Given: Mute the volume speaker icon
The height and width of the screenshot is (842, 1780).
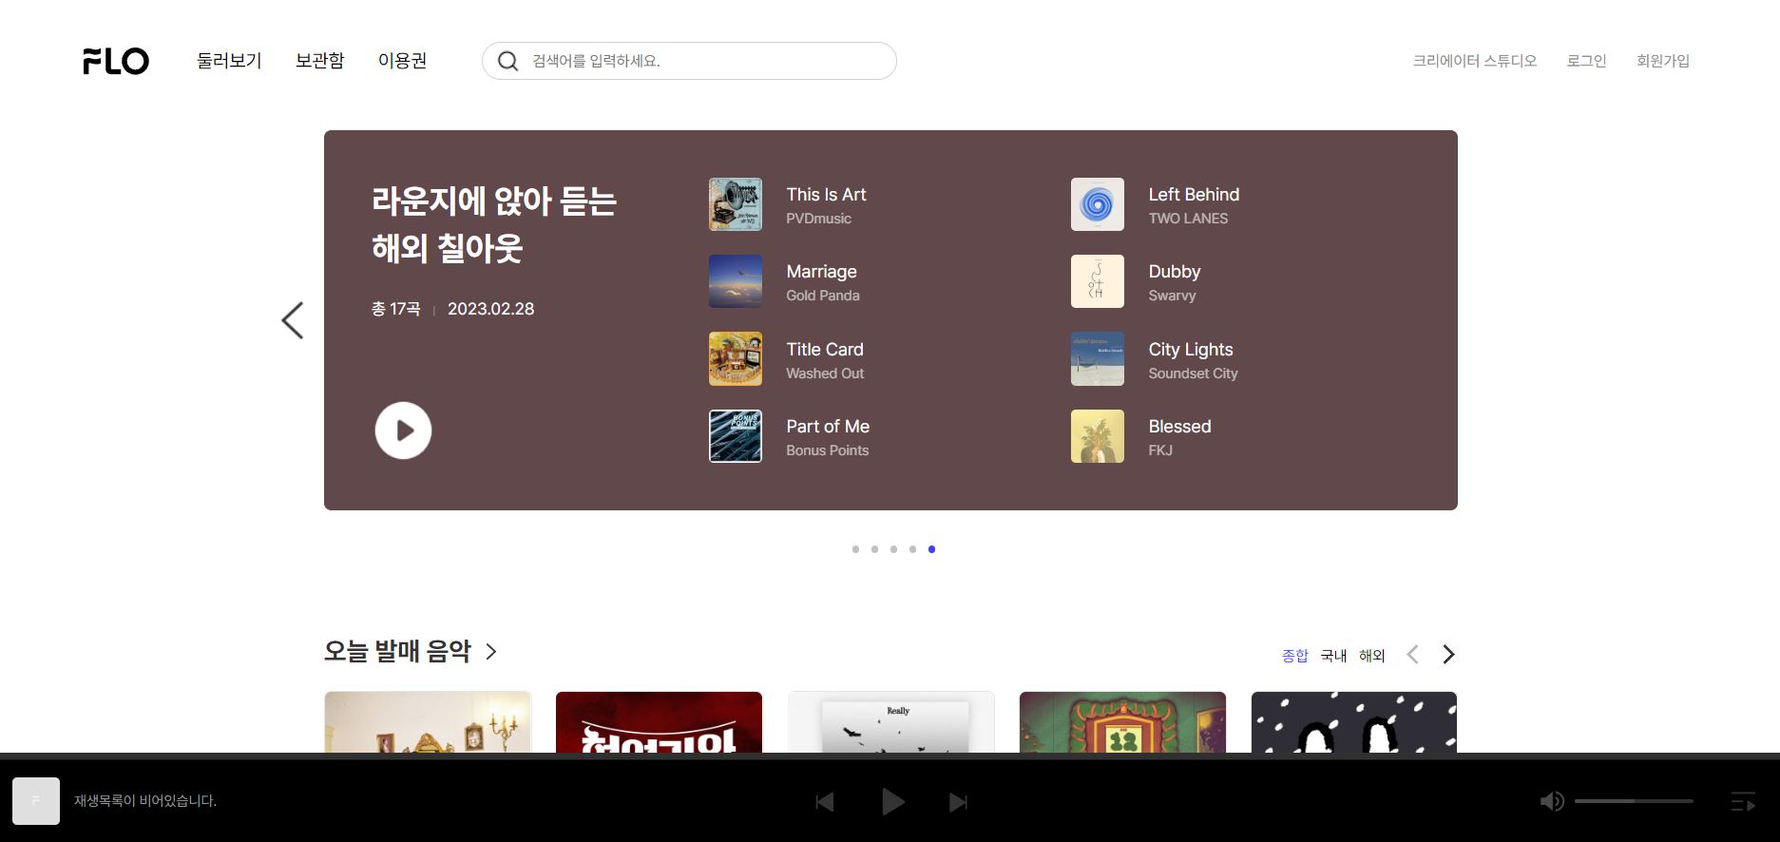Looking at the screenshot, I should pyautogui.click(x=1552, y=801).
